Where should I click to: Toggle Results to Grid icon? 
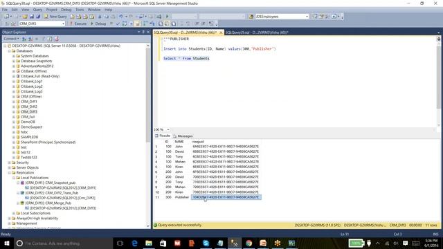(x=167, y=24)
